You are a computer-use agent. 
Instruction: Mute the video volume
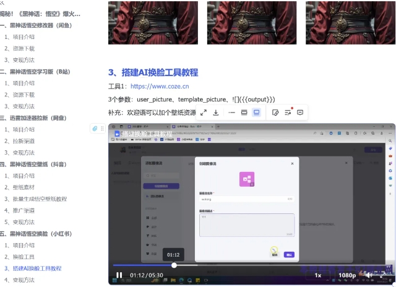click(x=369, y=275)
